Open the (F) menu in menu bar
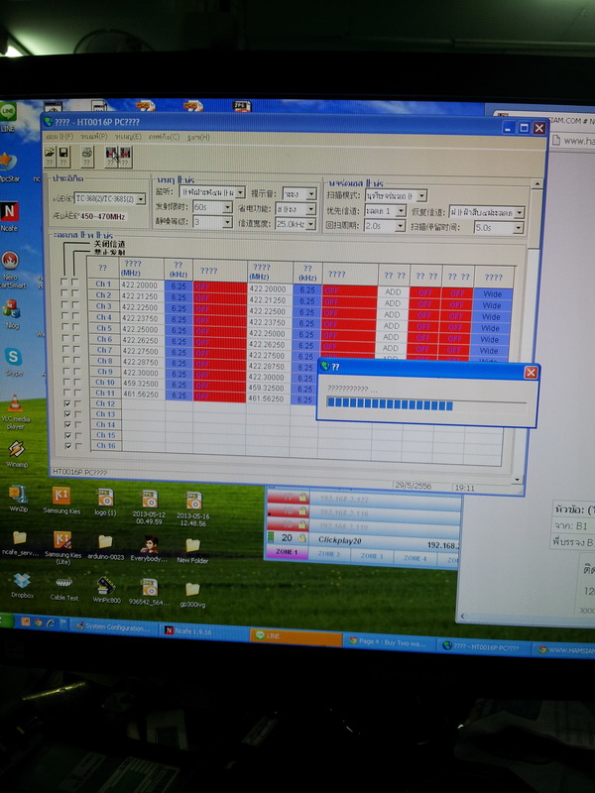 coord(59,137)
